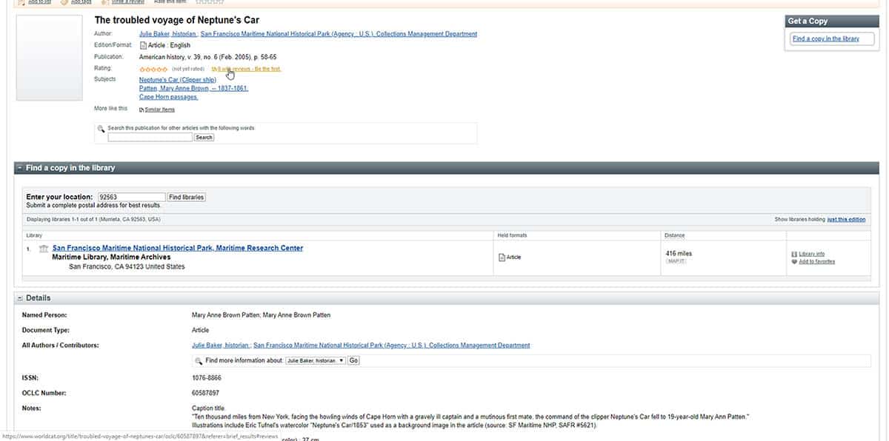Click 'just this edition' link
889x441 pixels.
pyautogui.click(x=846, y=219)
